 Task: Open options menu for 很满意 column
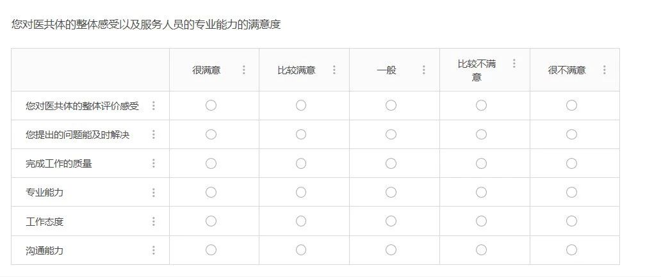[x=243, y=70]
